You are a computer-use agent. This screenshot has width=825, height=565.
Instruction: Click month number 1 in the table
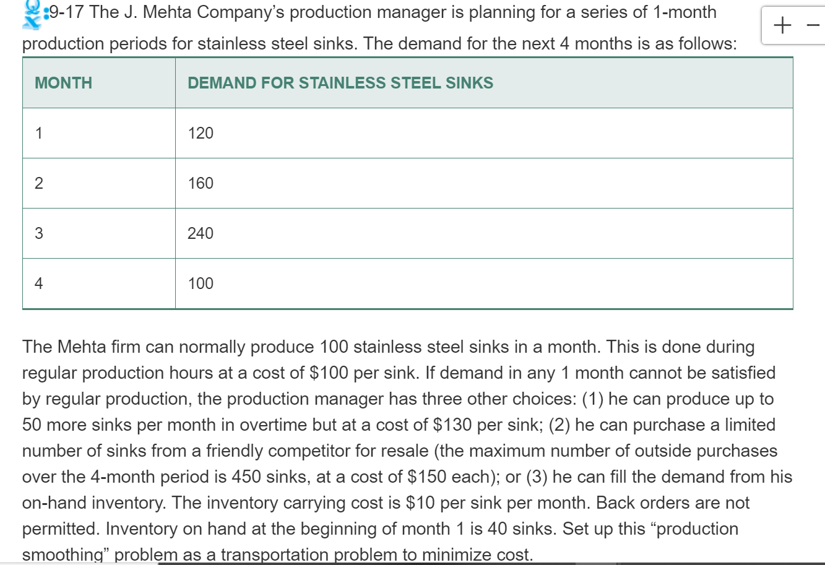38,133
